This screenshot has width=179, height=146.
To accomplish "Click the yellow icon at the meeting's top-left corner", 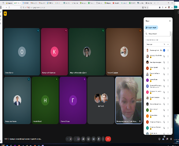I will 5,14.
